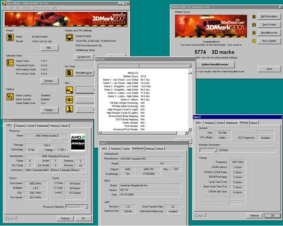
Task: Click the up arrow of Details vertical scrollbar
Action: [x=190, y=66]
